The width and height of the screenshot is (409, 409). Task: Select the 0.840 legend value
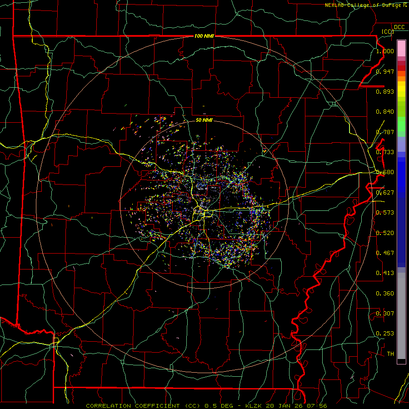385,112
